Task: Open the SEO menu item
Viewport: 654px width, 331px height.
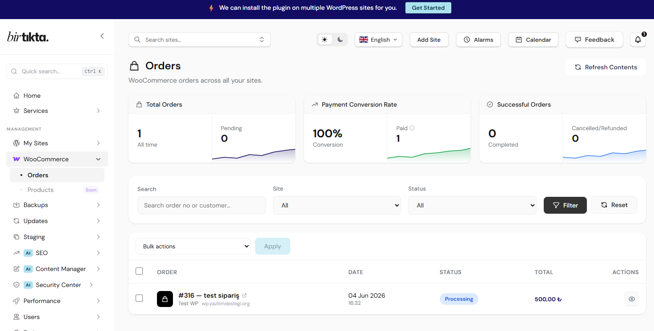Action: tap(57, 253)
